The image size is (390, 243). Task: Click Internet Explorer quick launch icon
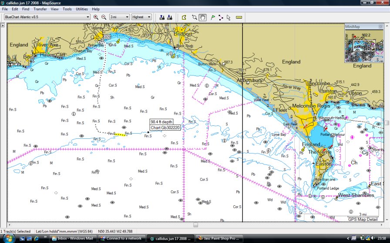(36, 239)
